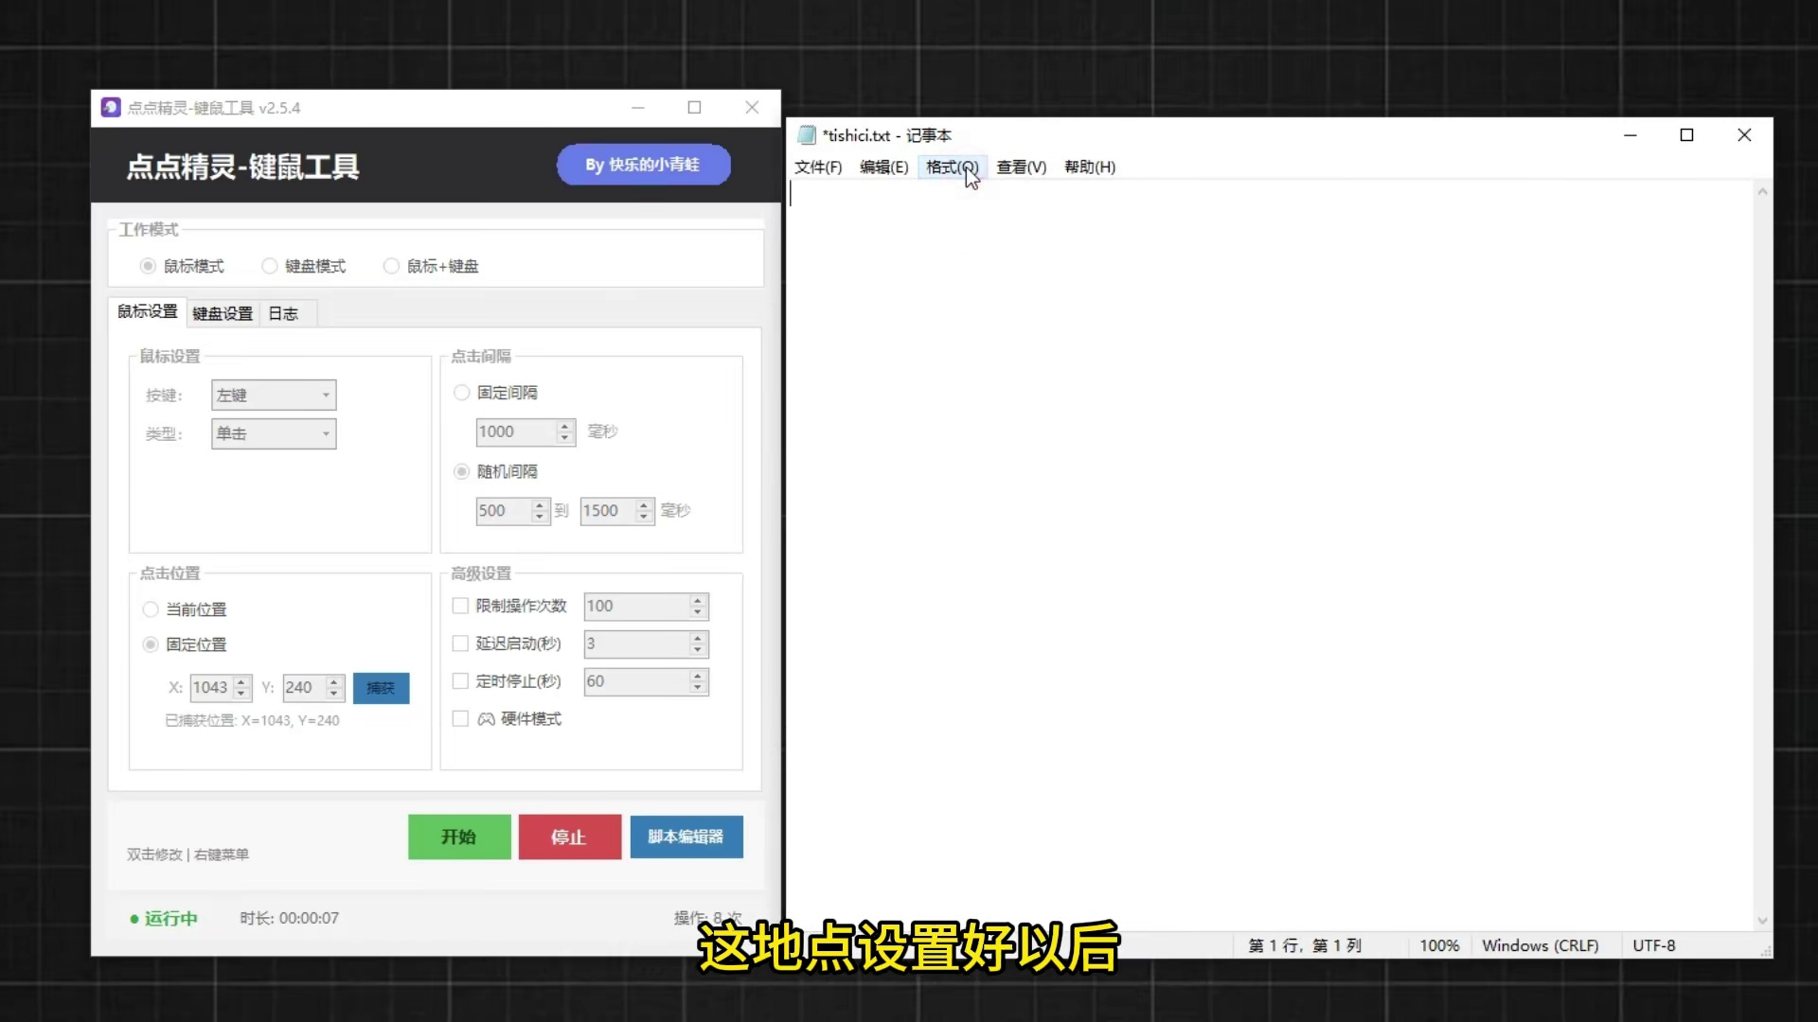Click the gamepad icon beside 硬件模式

[486, 719]
